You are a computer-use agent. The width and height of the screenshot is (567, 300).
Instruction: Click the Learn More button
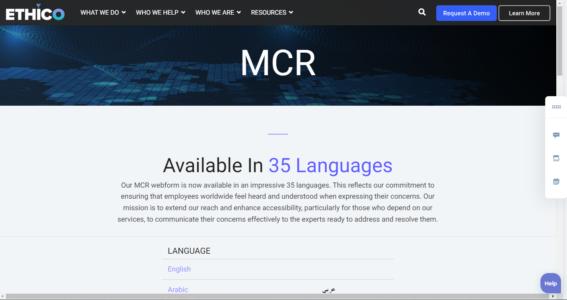pos(524,13)
